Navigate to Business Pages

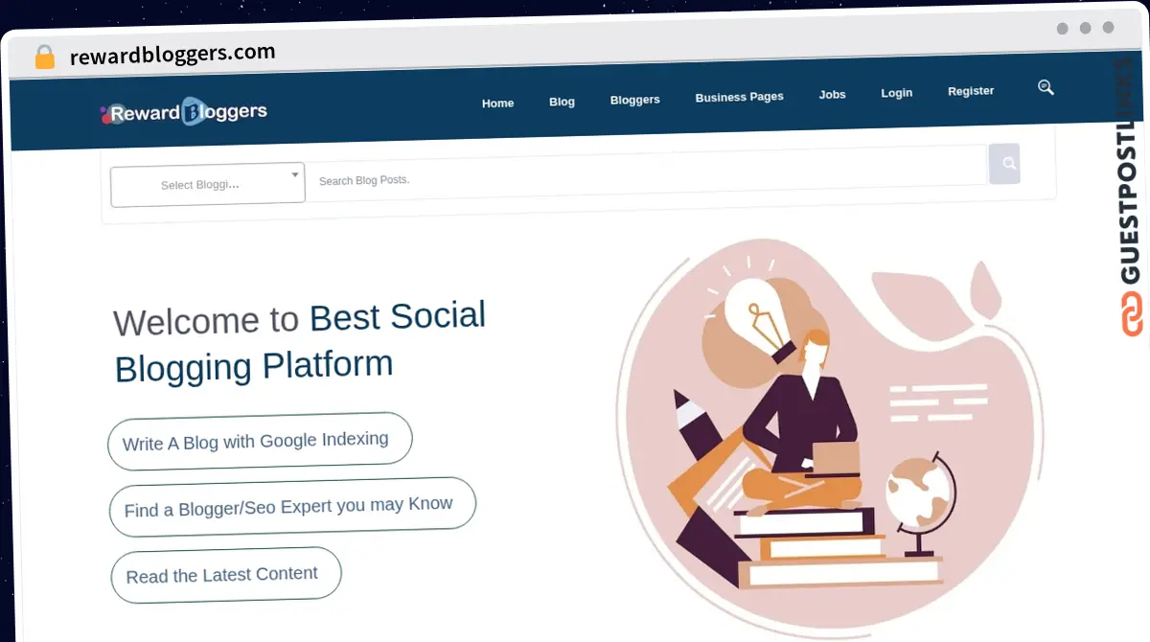[x=739, y=97]
